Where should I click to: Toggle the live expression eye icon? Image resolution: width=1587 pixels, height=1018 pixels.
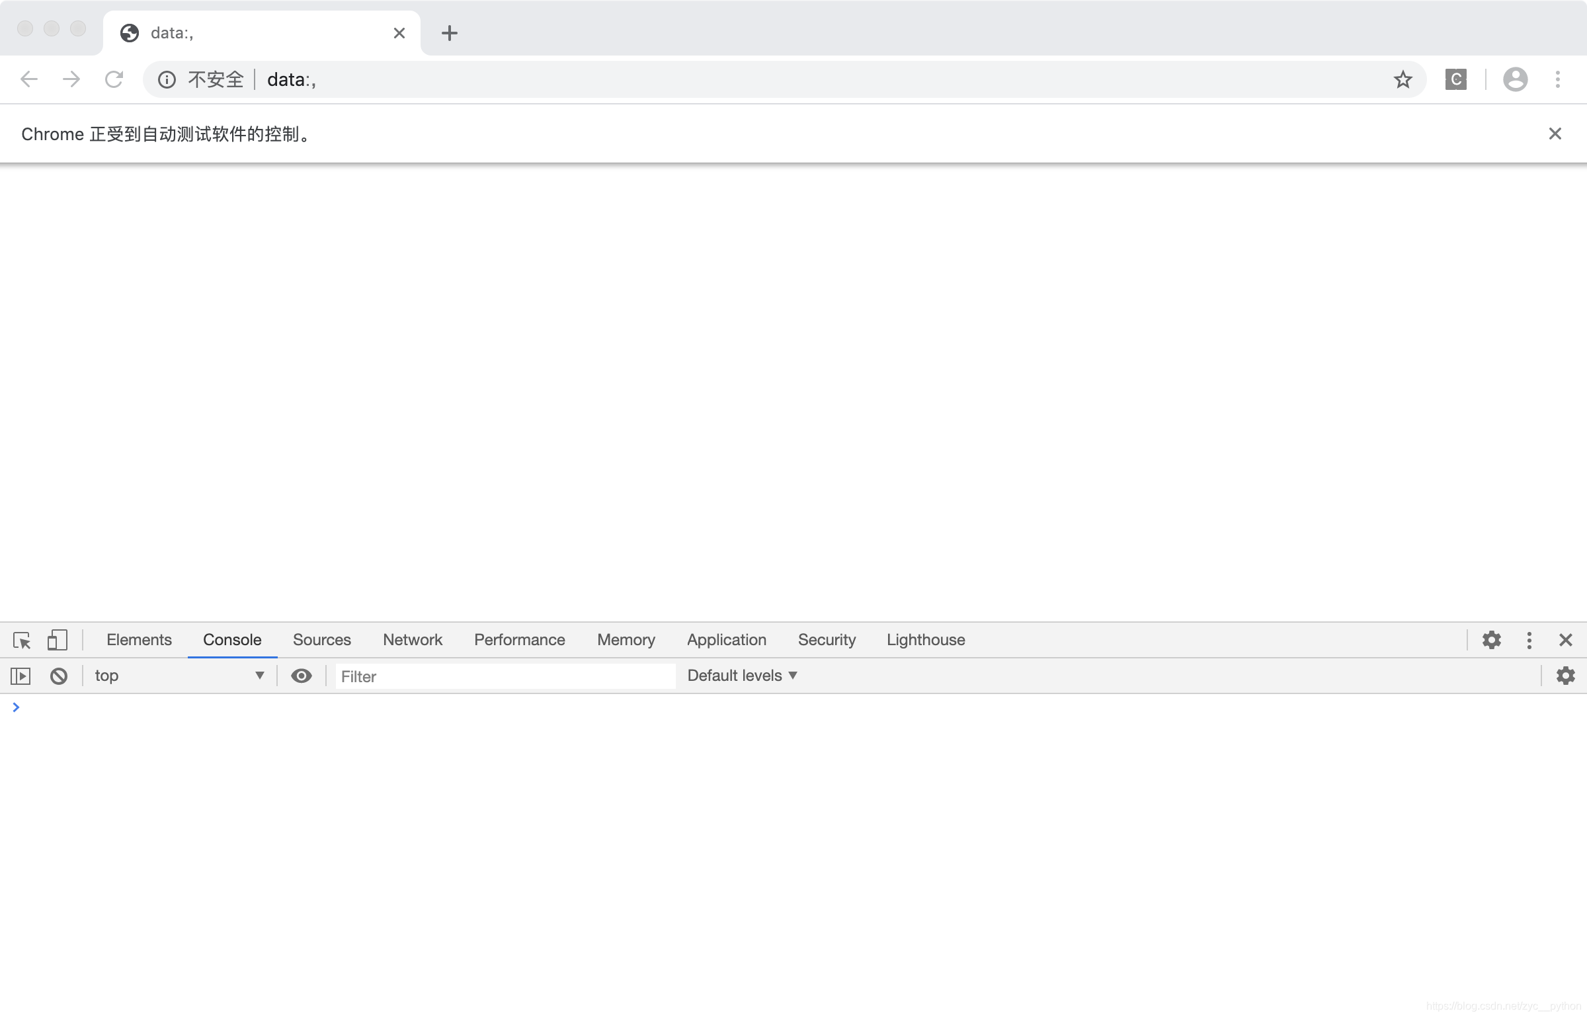tap(302, 676)
